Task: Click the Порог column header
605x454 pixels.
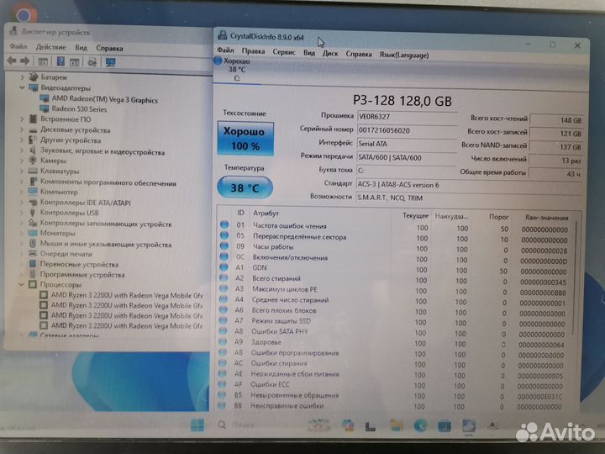Action: click(x=498, y=217)
